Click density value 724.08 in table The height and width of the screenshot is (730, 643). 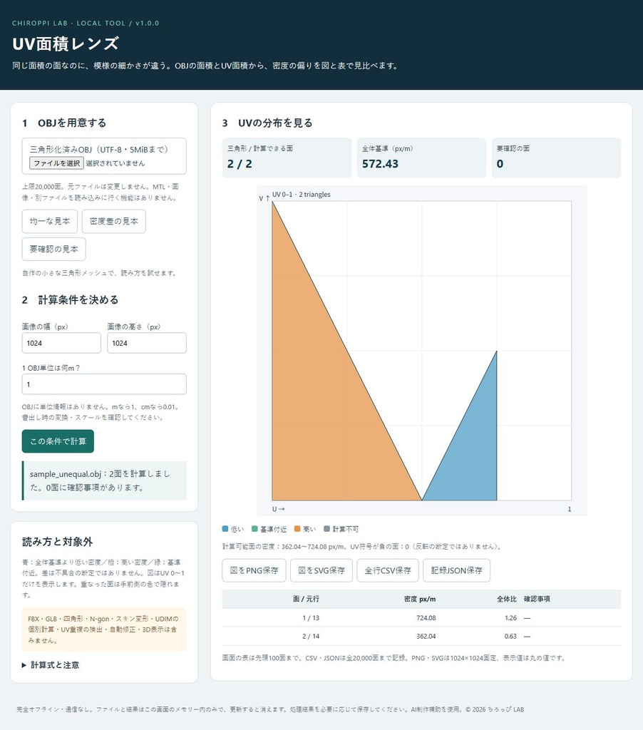[426, 618]
